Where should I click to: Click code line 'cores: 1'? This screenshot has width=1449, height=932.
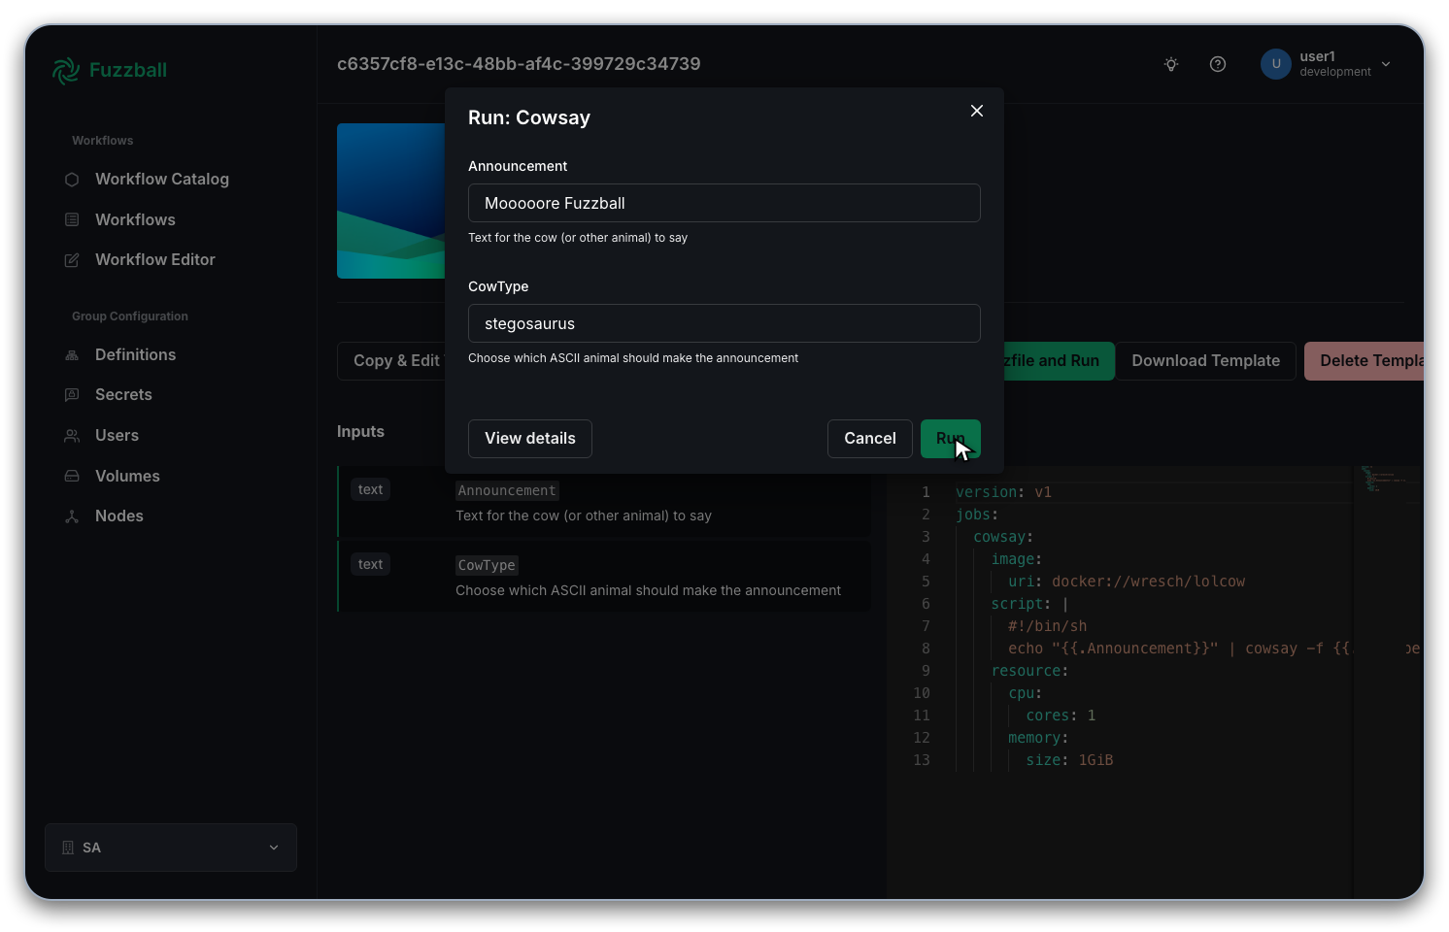coord(1061,716)
